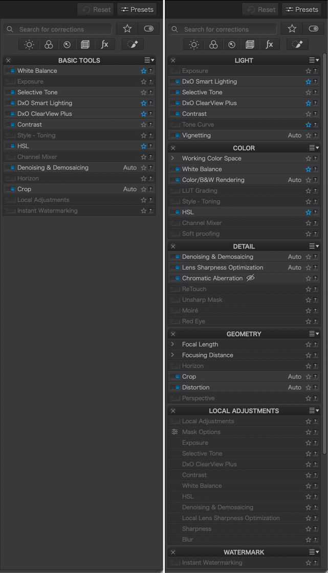The height and width of the screenshot is (573, 328).
Task: Click Reset button in right panel
Action: pos(260,10)
